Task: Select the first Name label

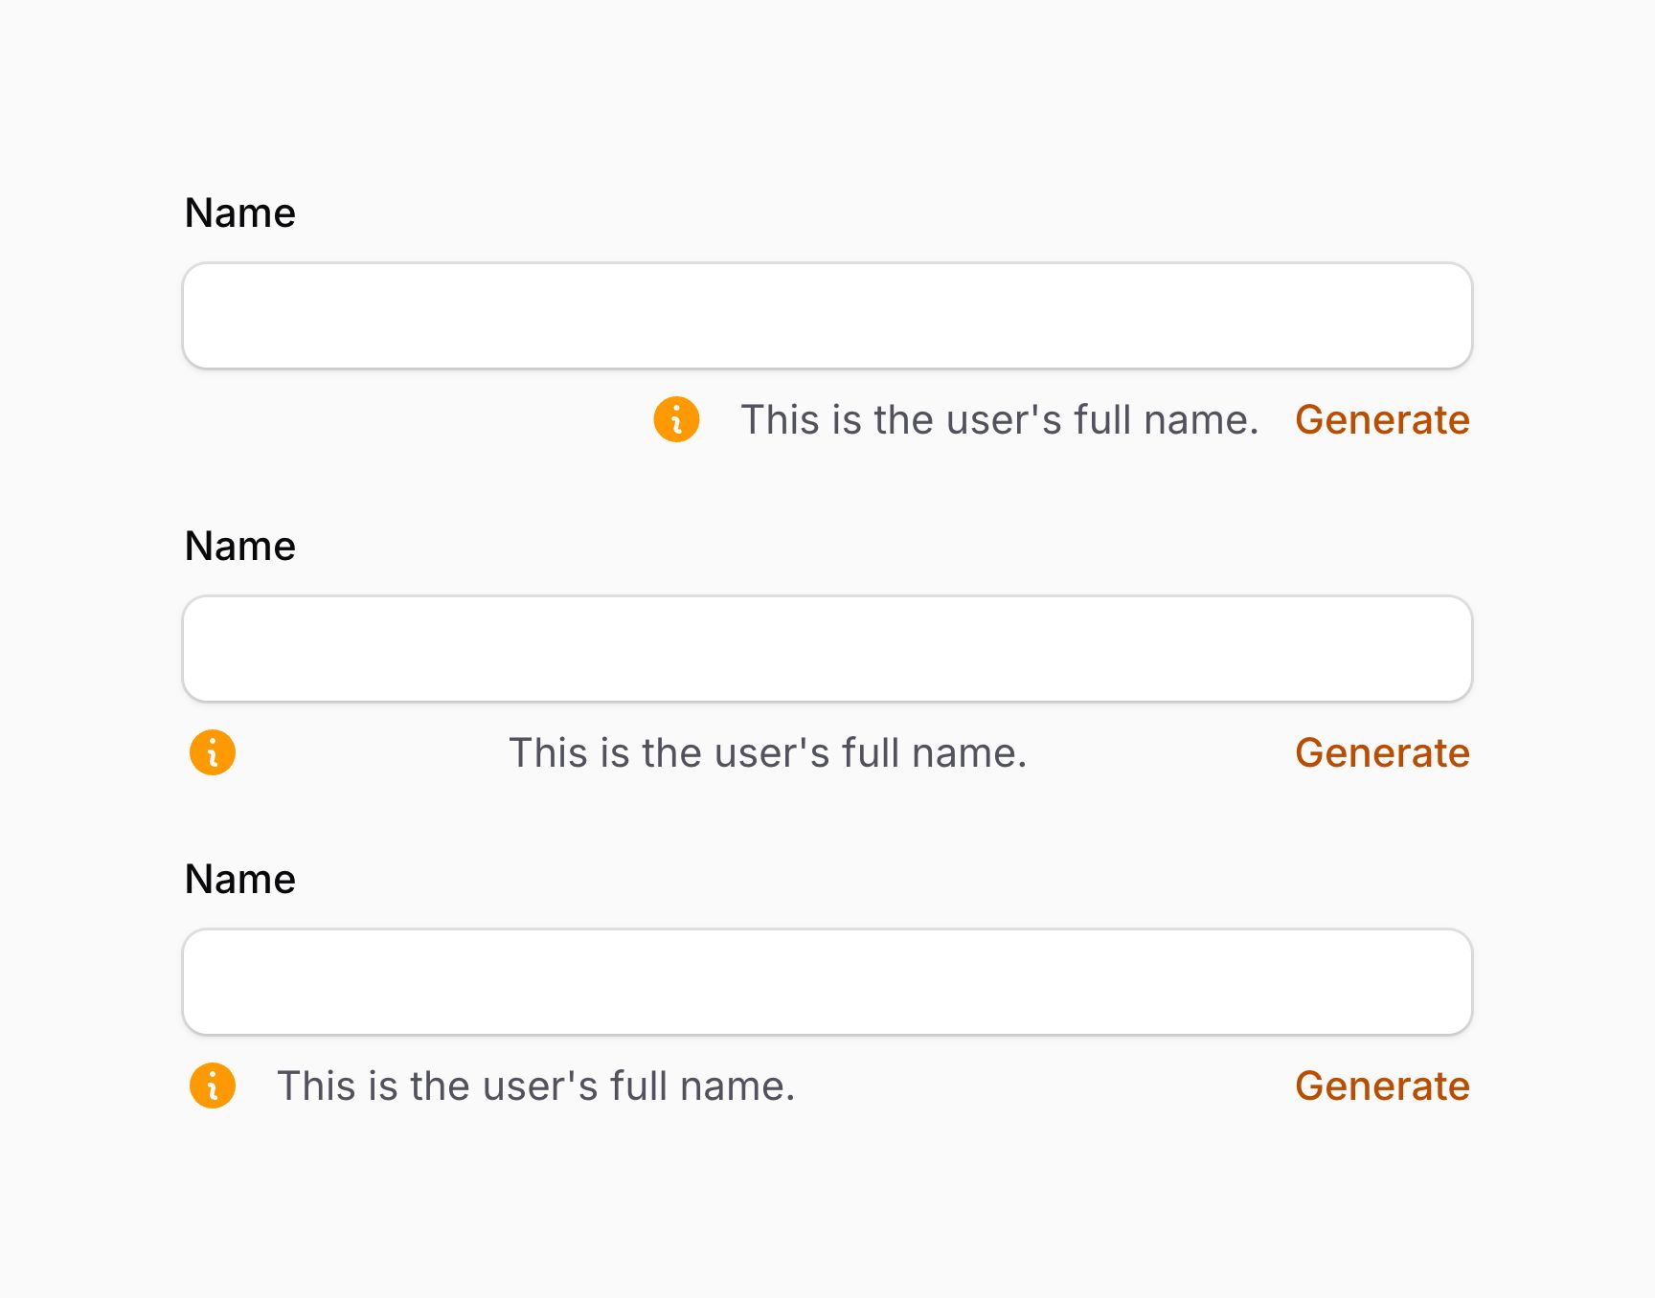Action: point(239,212)
